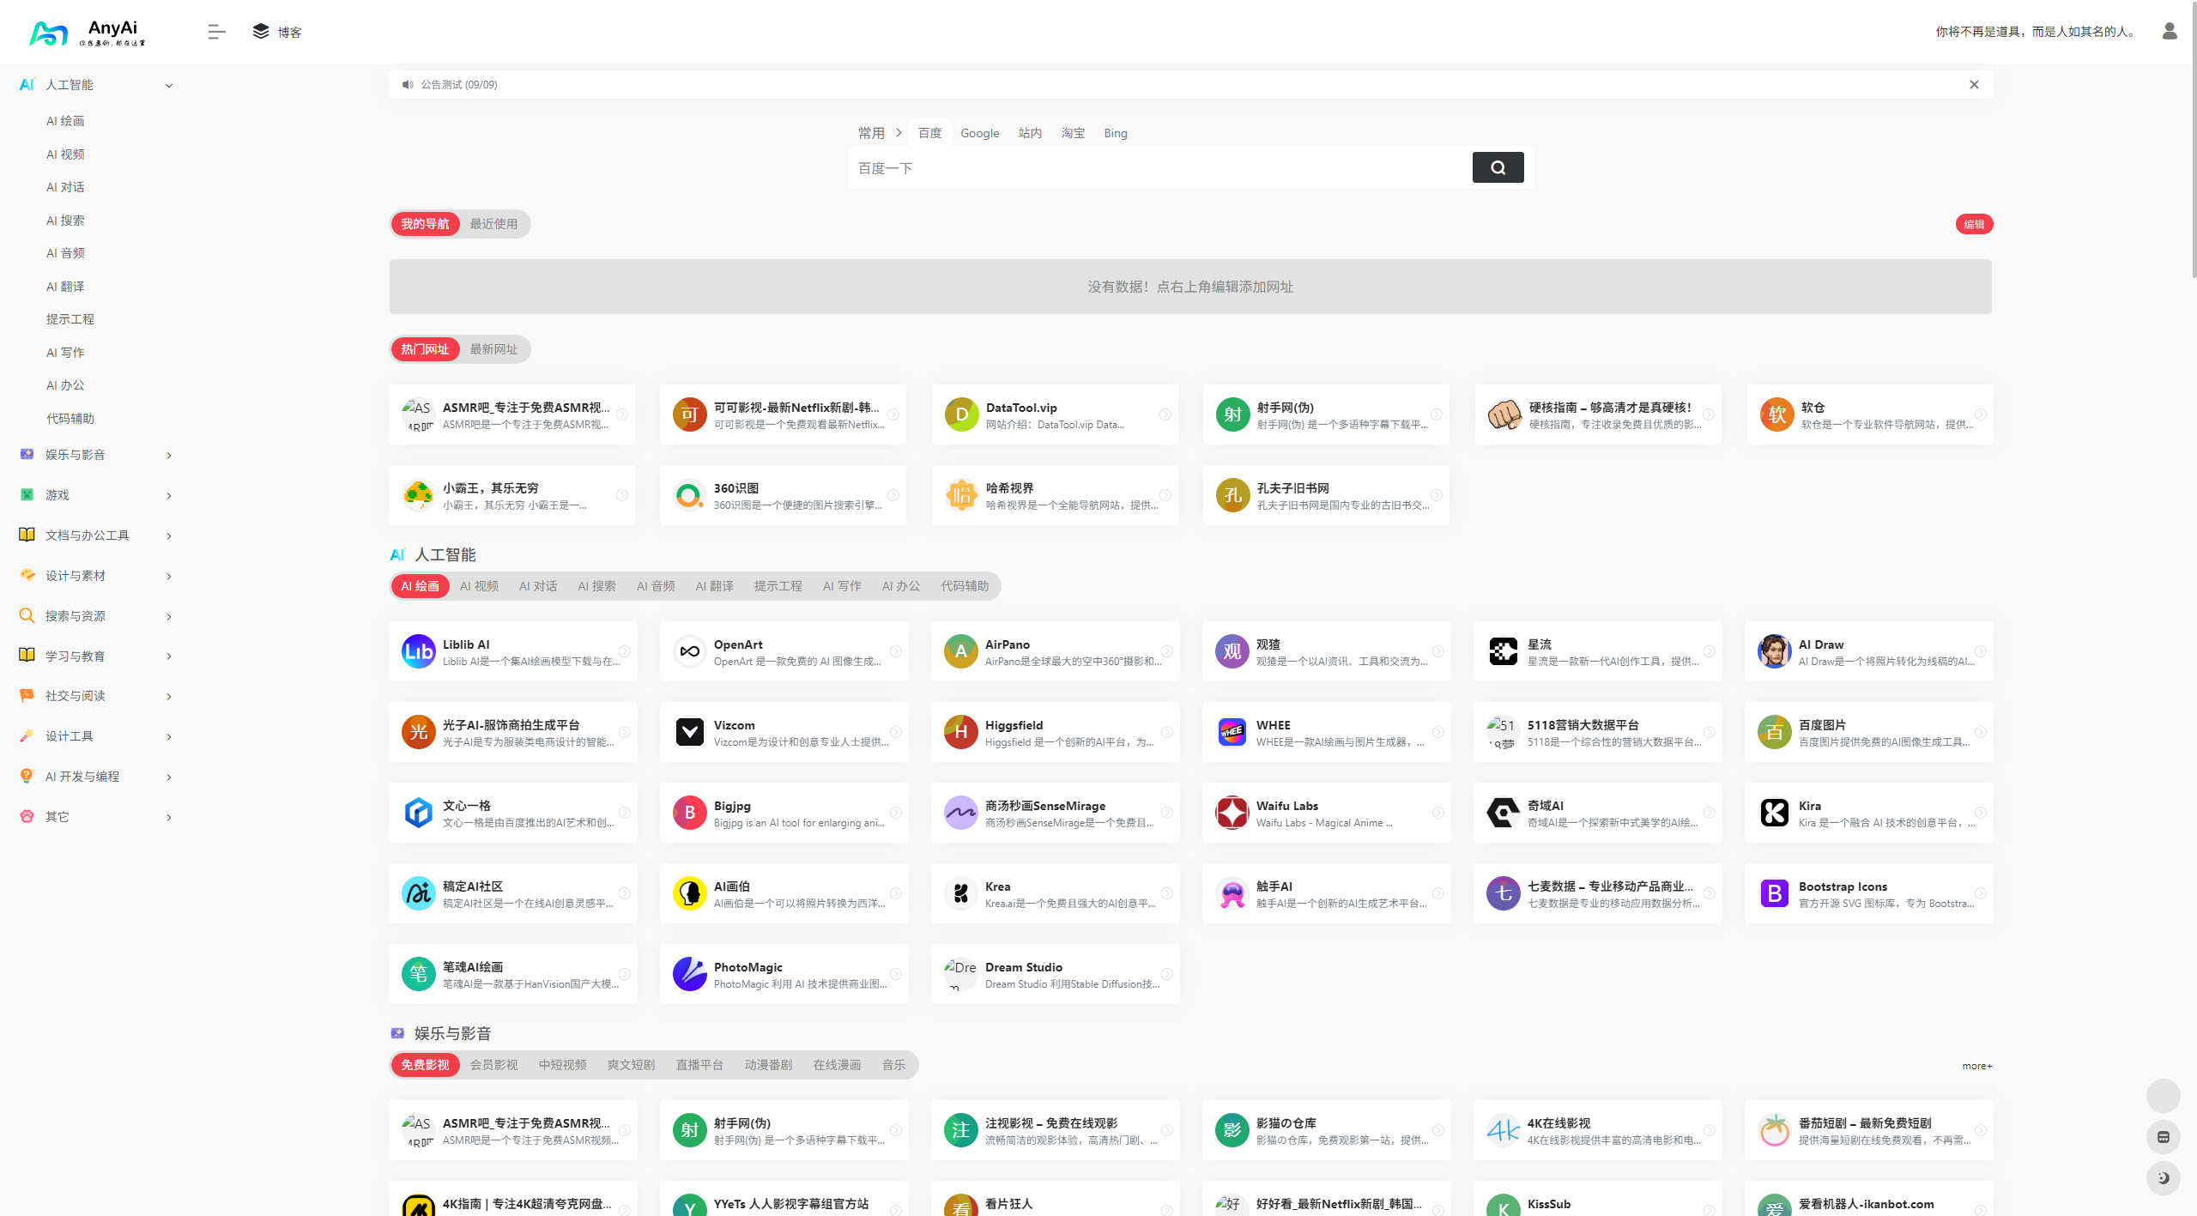The image size is (2197, 1216).
Task: Click the 百度一下 search input
Action: pos(1159,168)
